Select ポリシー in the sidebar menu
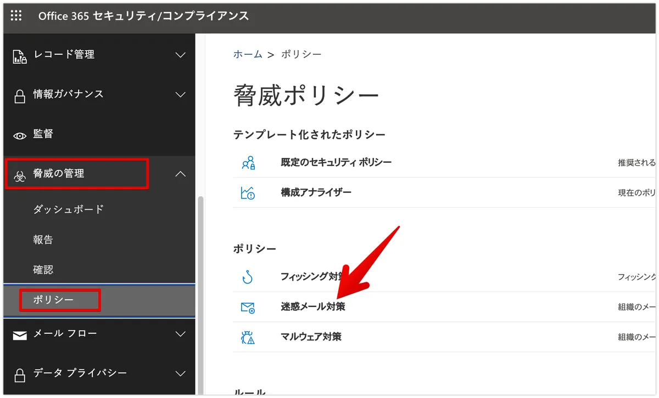Screen dimensions: 659x398 (x=53, y=300)
